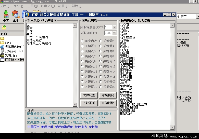199x139 pixels.
Task: Click seed keyword list scroll-down arrow
Action: click(75, 105)
